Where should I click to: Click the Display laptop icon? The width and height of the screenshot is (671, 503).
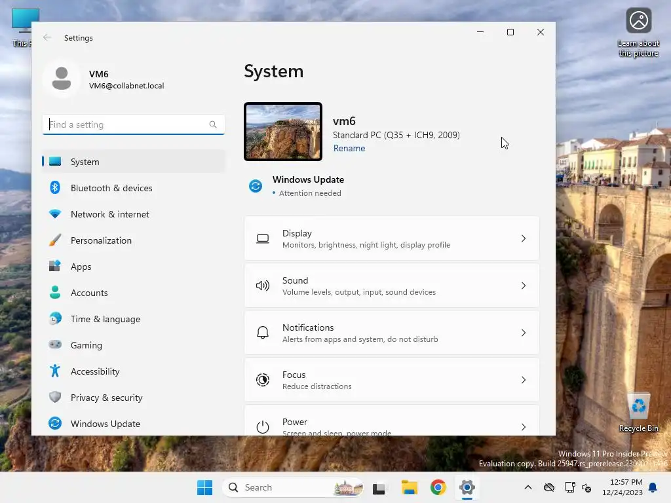coord(263,238)
